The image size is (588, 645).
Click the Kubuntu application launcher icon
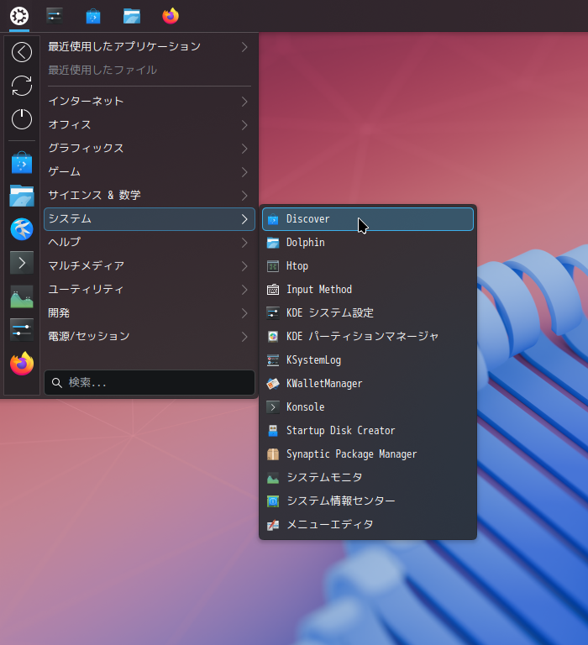(x=19, y=16)
